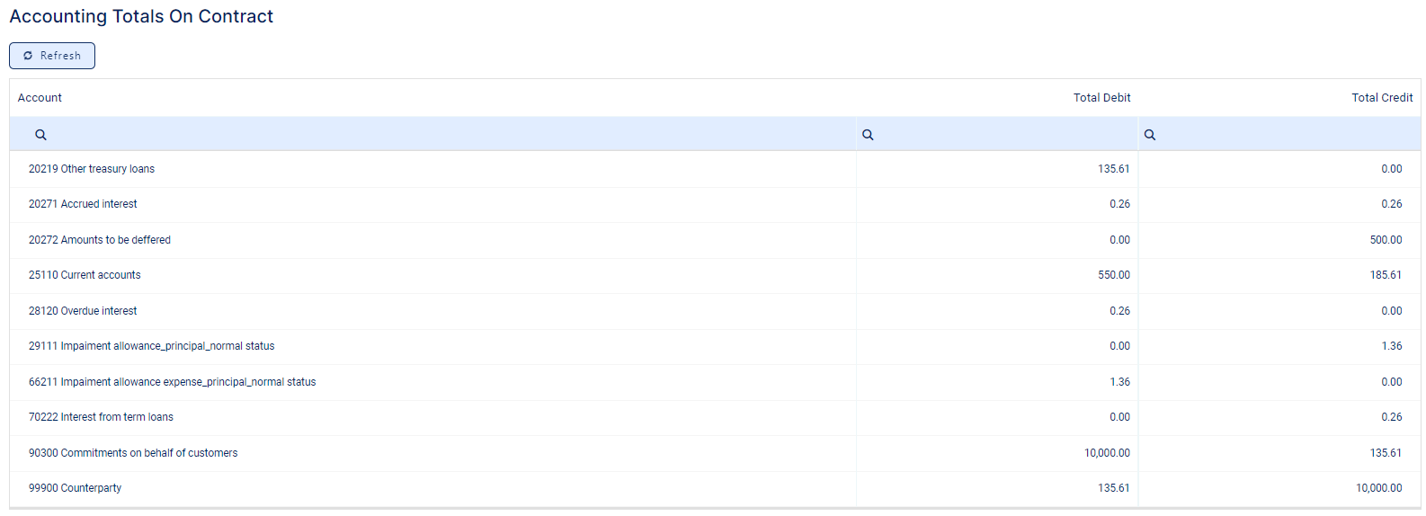
Task: Click the refresh arrows icon
Action: pos(28,56)
